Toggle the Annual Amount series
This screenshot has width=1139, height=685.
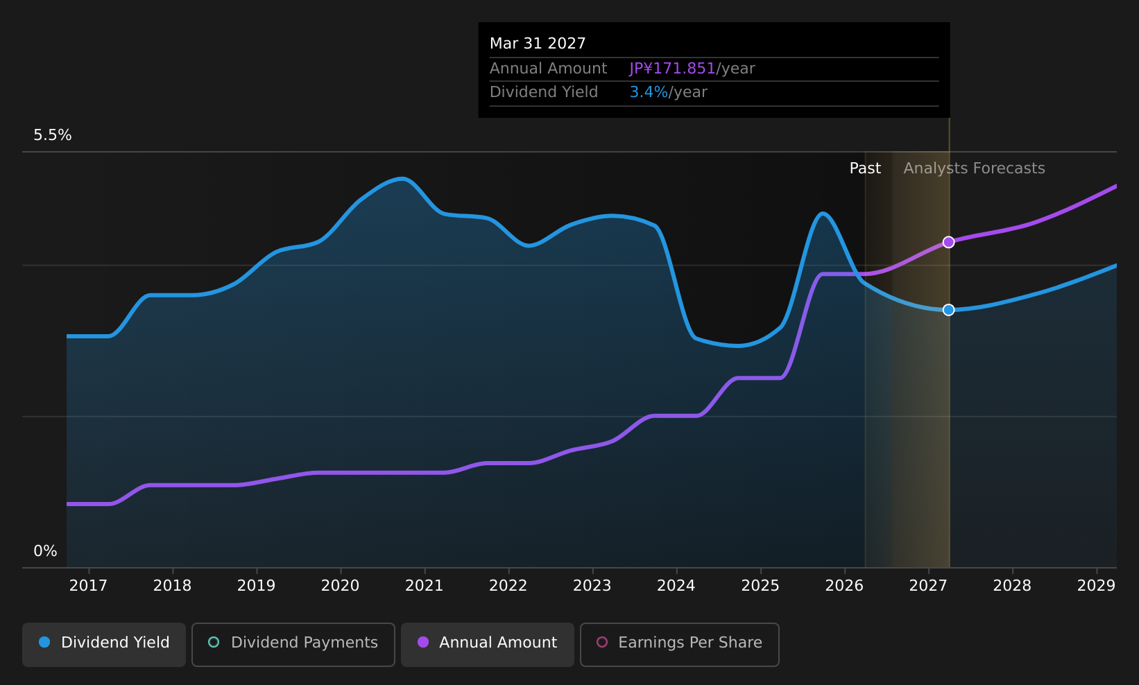tap(488, 644)
